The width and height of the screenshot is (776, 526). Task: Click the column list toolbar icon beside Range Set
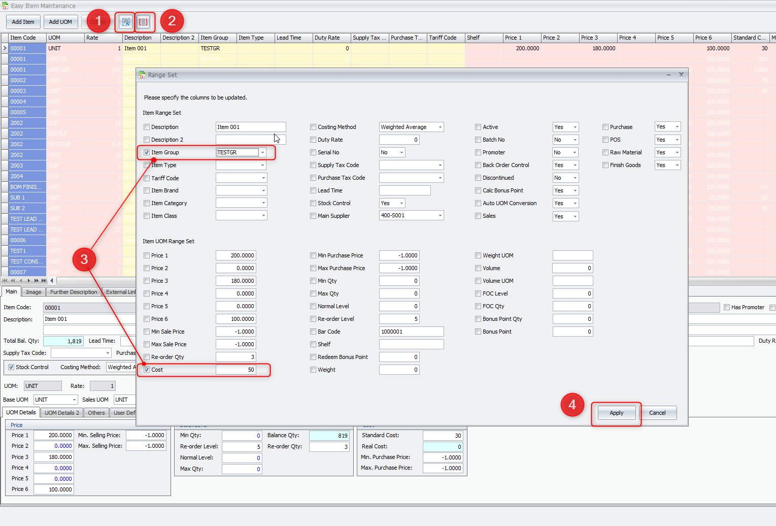144,21
